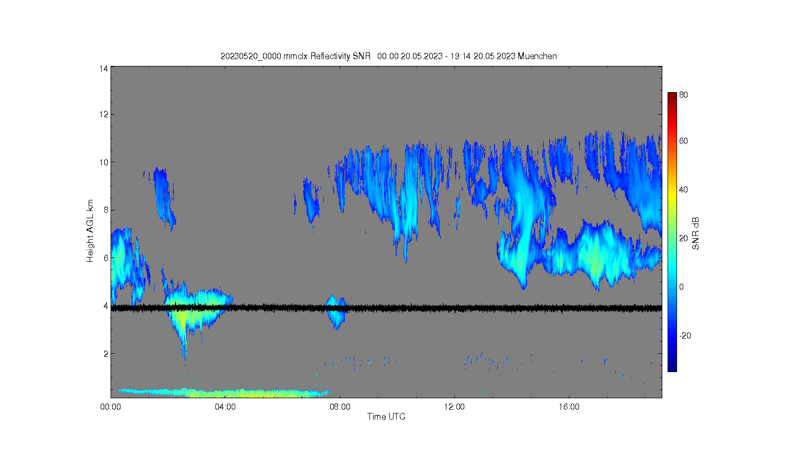Click the '00:00' time tick label
This screenshot has height=471, width=786.
[111, 407]
